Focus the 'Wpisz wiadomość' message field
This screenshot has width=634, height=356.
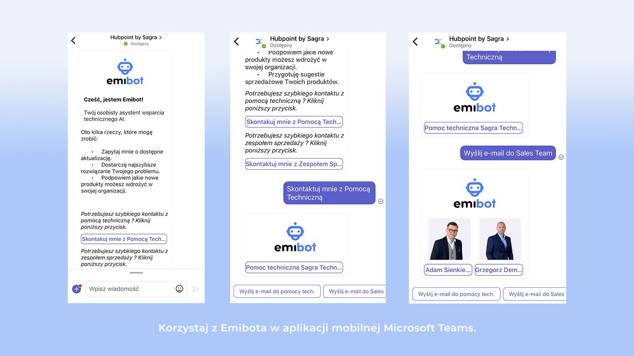pos(136,289)
